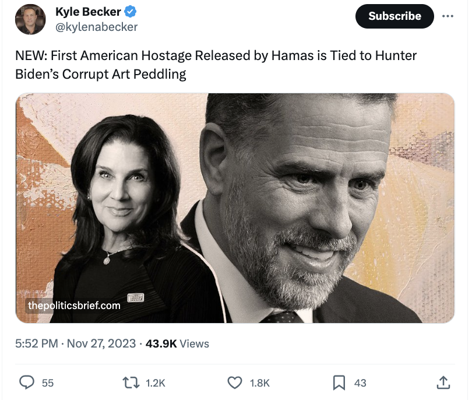This screenshot has height=400, width=472.
Task: Open Kyle Becker's profile avatar
Action: (30, 19)
